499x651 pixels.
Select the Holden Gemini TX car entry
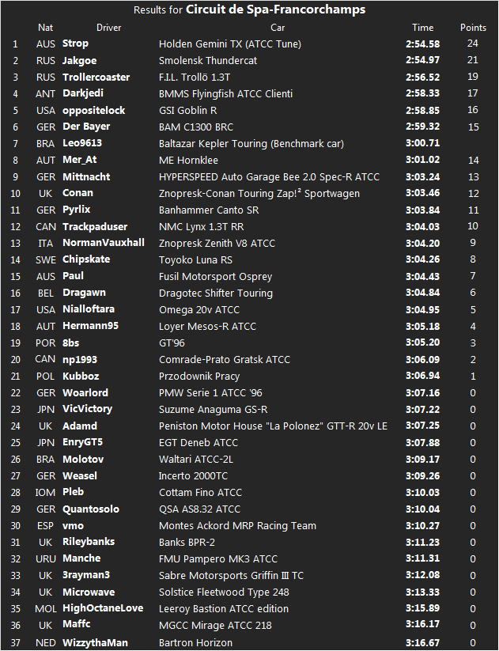tap(229, 44)
